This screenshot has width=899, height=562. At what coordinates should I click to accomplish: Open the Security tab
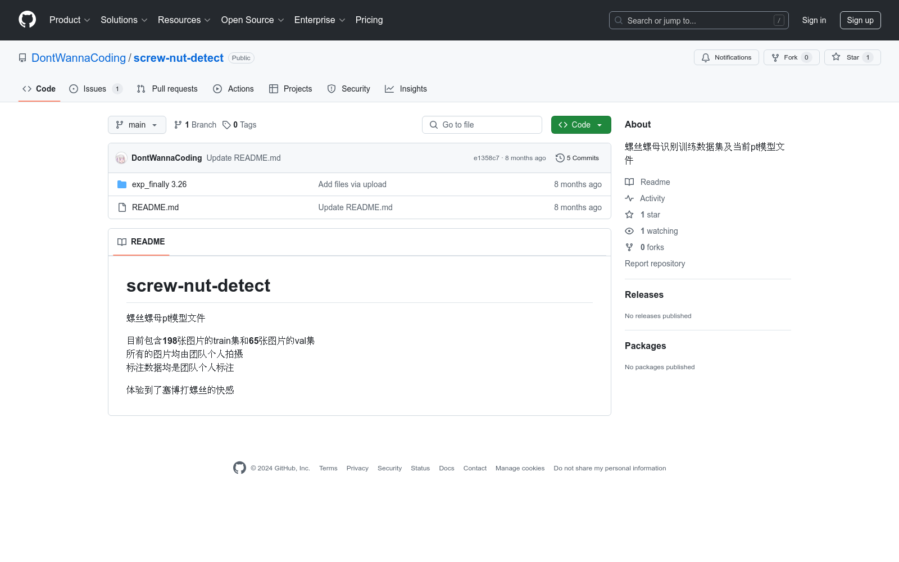point(349,89)
